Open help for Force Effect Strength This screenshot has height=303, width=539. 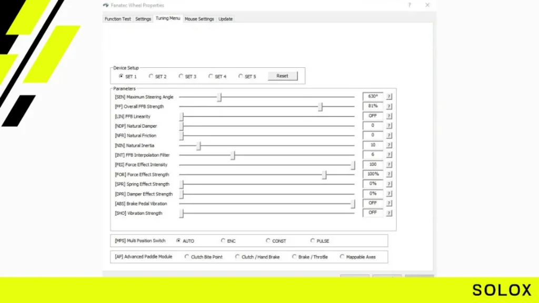[x=389, y=174]
